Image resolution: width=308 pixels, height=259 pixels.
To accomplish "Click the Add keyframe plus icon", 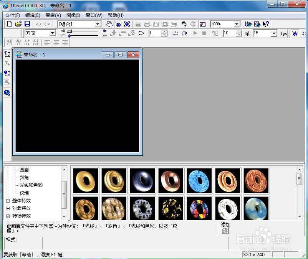I will click(113, 33).
